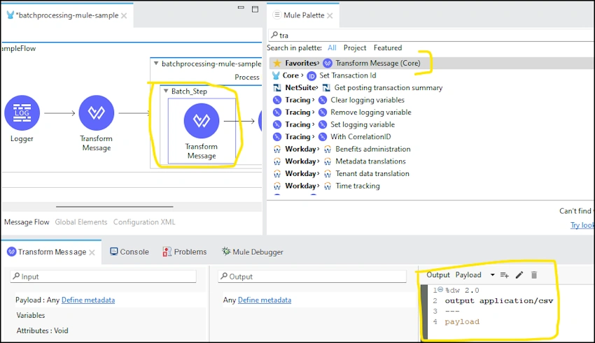Viewport: 595px width, 343px height.
Task: Select Transform Message inside Batch_Step
Action: [202, 121]
